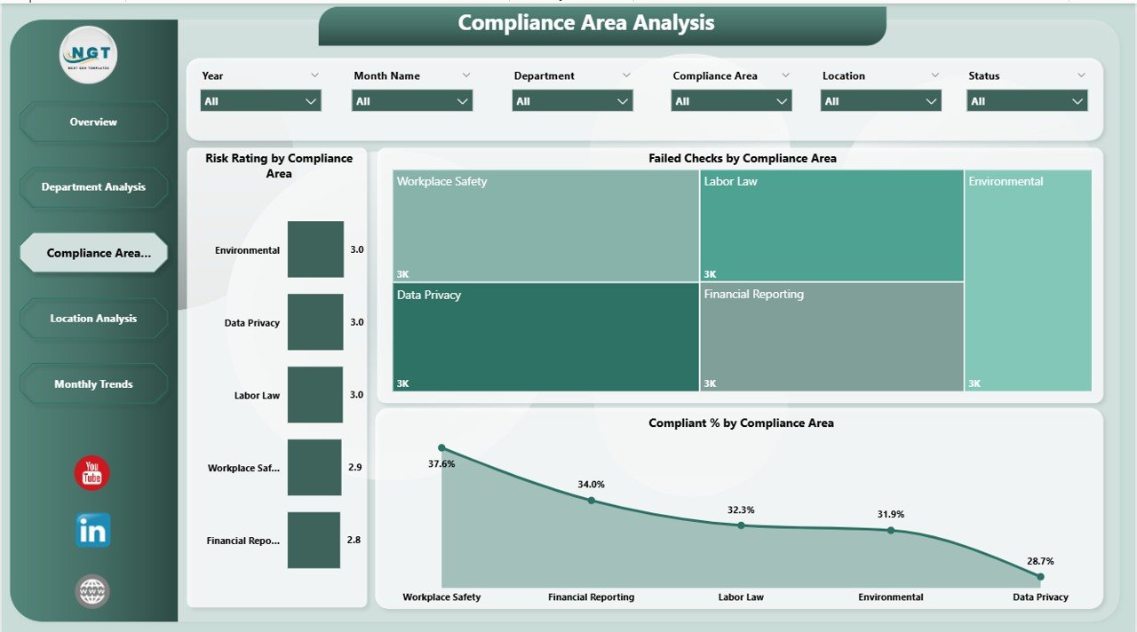The image size is (1137, 632).
Task: Expand the Year filter dropdown
Action: pos(260,101)
